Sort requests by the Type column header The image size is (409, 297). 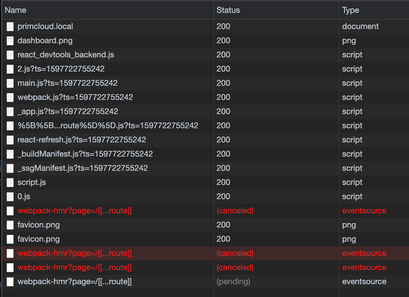(350, 10)
